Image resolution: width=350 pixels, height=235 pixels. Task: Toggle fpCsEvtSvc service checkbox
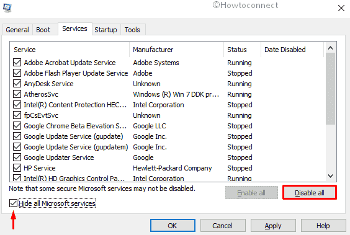(x=17, y=115)
